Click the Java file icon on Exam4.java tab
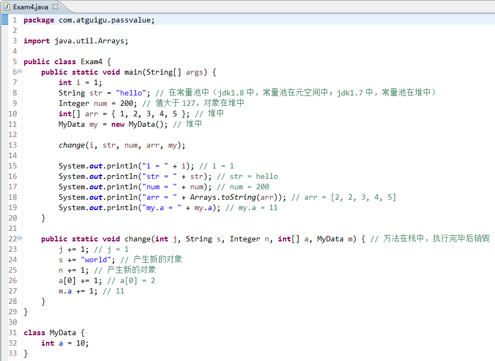This screenshot has width=495, height=361. 7,7
